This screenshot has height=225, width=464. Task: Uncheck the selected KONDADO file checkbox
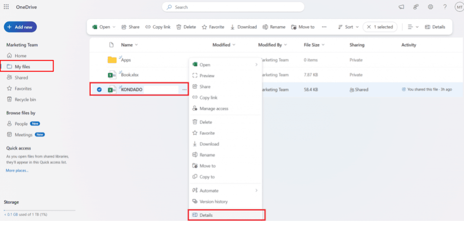[99, 90]
